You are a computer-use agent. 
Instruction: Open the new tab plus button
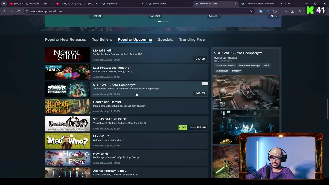click(x=289, y=4)
